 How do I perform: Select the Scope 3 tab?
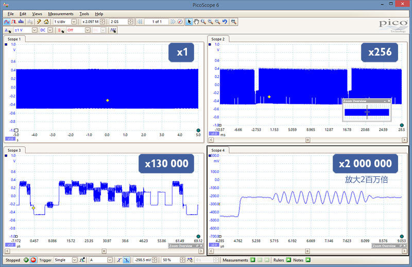pyautogui.click(x=14, y=150)
